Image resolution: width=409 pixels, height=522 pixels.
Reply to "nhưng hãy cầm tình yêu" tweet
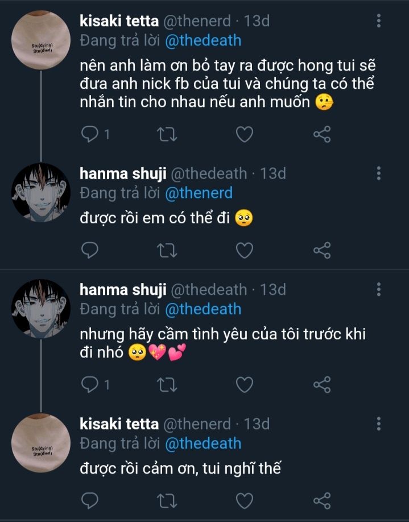point(90,385)
